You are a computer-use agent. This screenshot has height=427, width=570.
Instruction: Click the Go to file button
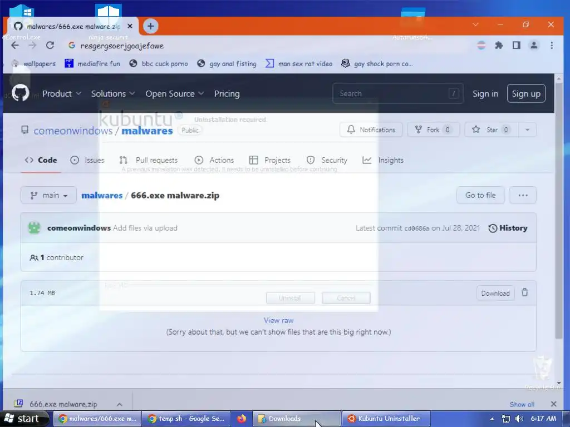click(480, 195)
